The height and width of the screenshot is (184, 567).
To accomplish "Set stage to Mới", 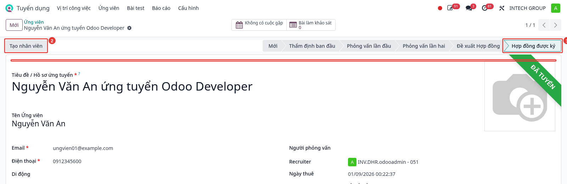I will pos(273,46).
